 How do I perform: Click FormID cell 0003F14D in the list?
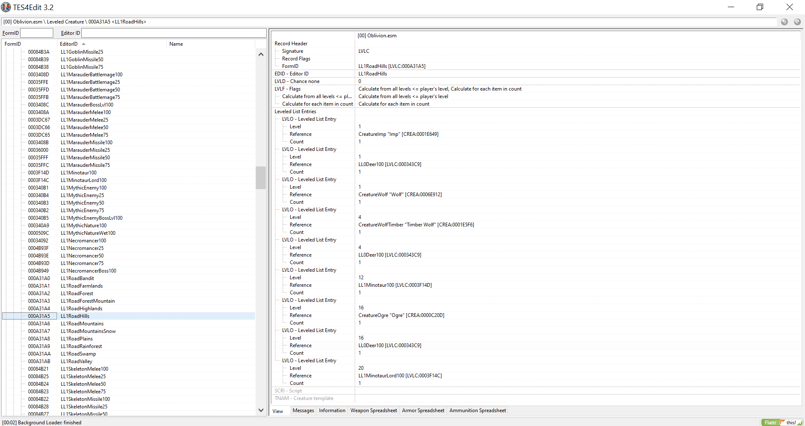coord(39,173)
